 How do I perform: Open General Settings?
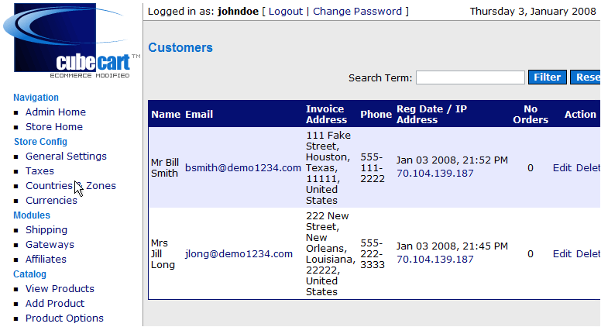(66, 157)
